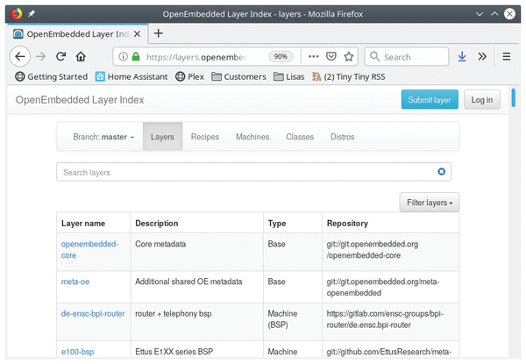Click the Type column header
The image size is (526, 364).
(x=277, y=224)
